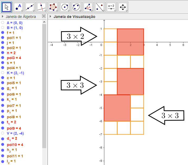This screenshot has width=188, height=165.
Task: Close the Janela de Álgebra panel
Action: [x=44, y=16]
